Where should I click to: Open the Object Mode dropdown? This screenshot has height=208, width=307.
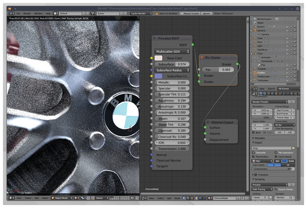coord(62,198)
